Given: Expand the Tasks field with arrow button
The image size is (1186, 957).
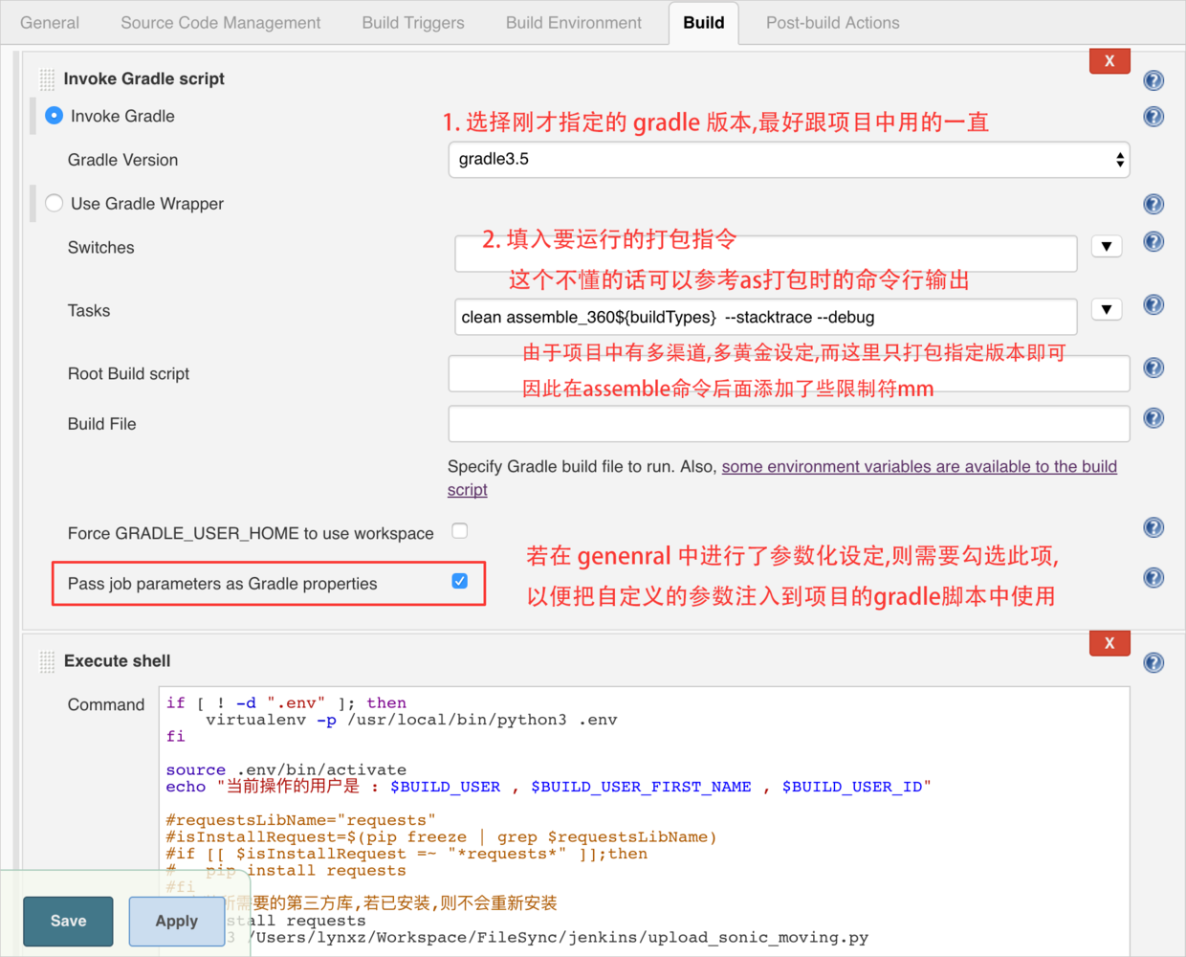Looking at the screenshot, I should pyautogui.click(x=1107, y=310).
